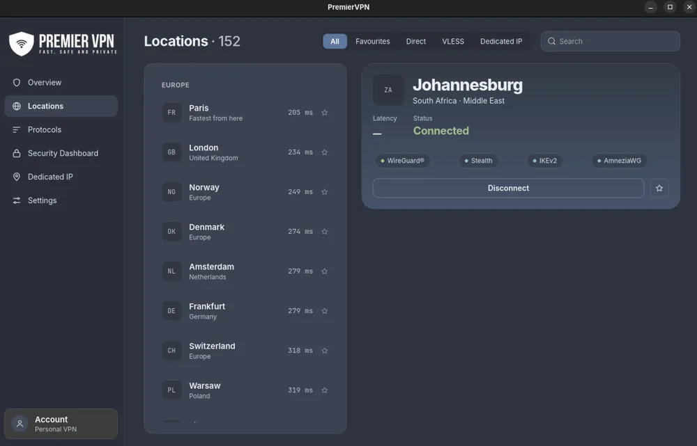Open Security Dashboard page
The image size is (697, 446).
[61, 153]
